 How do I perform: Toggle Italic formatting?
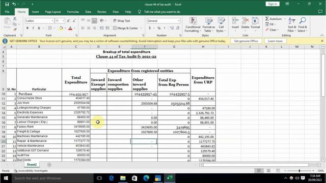33,28
